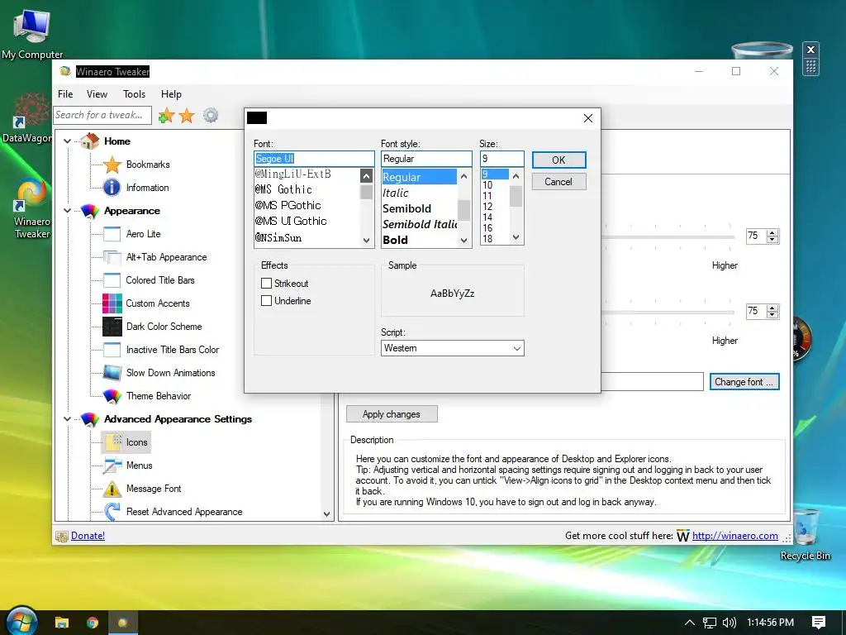Click the Home house icon in tree
Image resolution: width=846 pixels, height=635 pixels.
coord(90,141)
